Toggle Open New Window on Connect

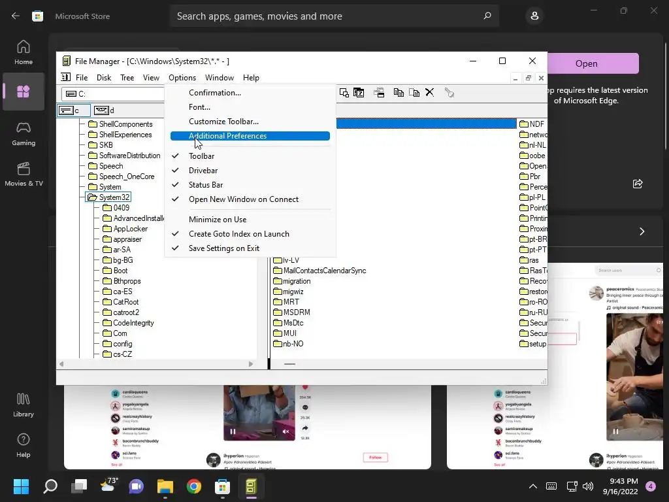tap(250, 199)
